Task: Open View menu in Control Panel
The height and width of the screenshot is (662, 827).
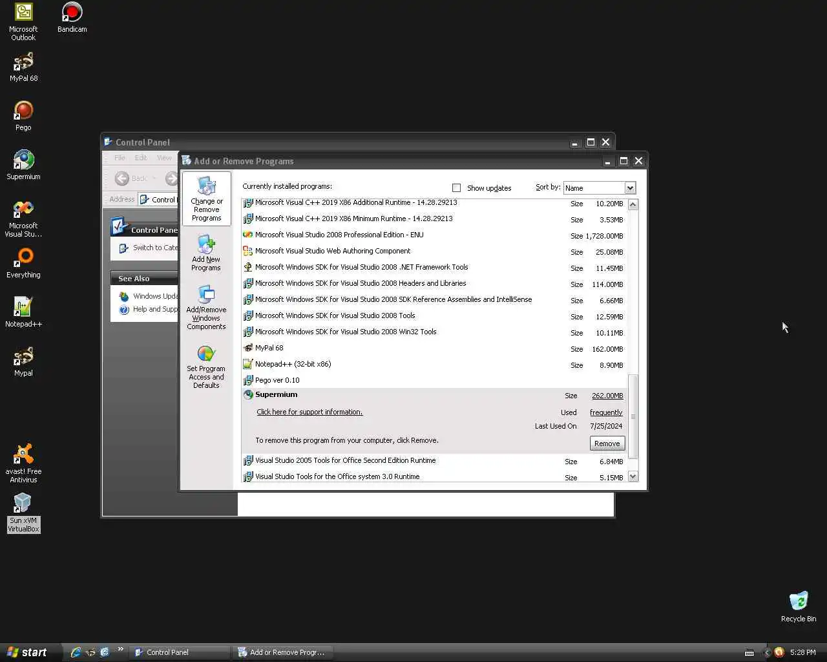Action: pos(165,158)
